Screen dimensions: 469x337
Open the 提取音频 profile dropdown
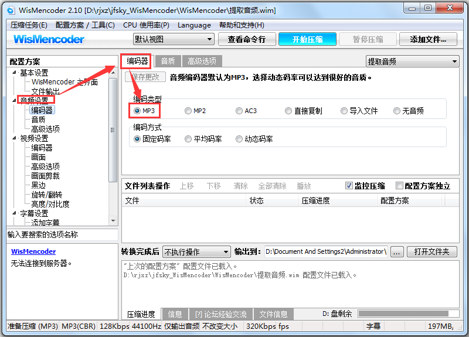point(413,62)
